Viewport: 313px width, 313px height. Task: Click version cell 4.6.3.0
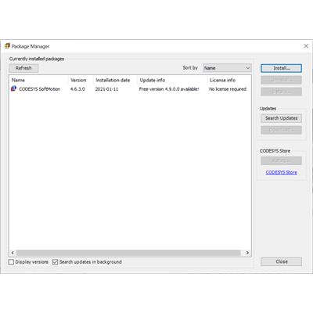pos(77,89)
